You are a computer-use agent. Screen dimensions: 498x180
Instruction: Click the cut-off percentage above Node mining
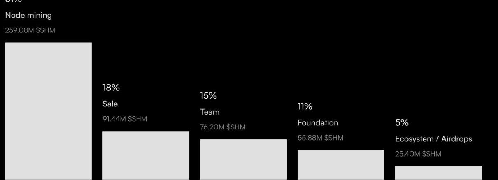[x=13, y=1]
